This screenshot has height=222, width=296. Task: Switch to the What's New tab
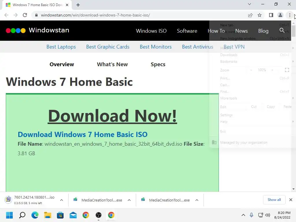coord(112,64)
